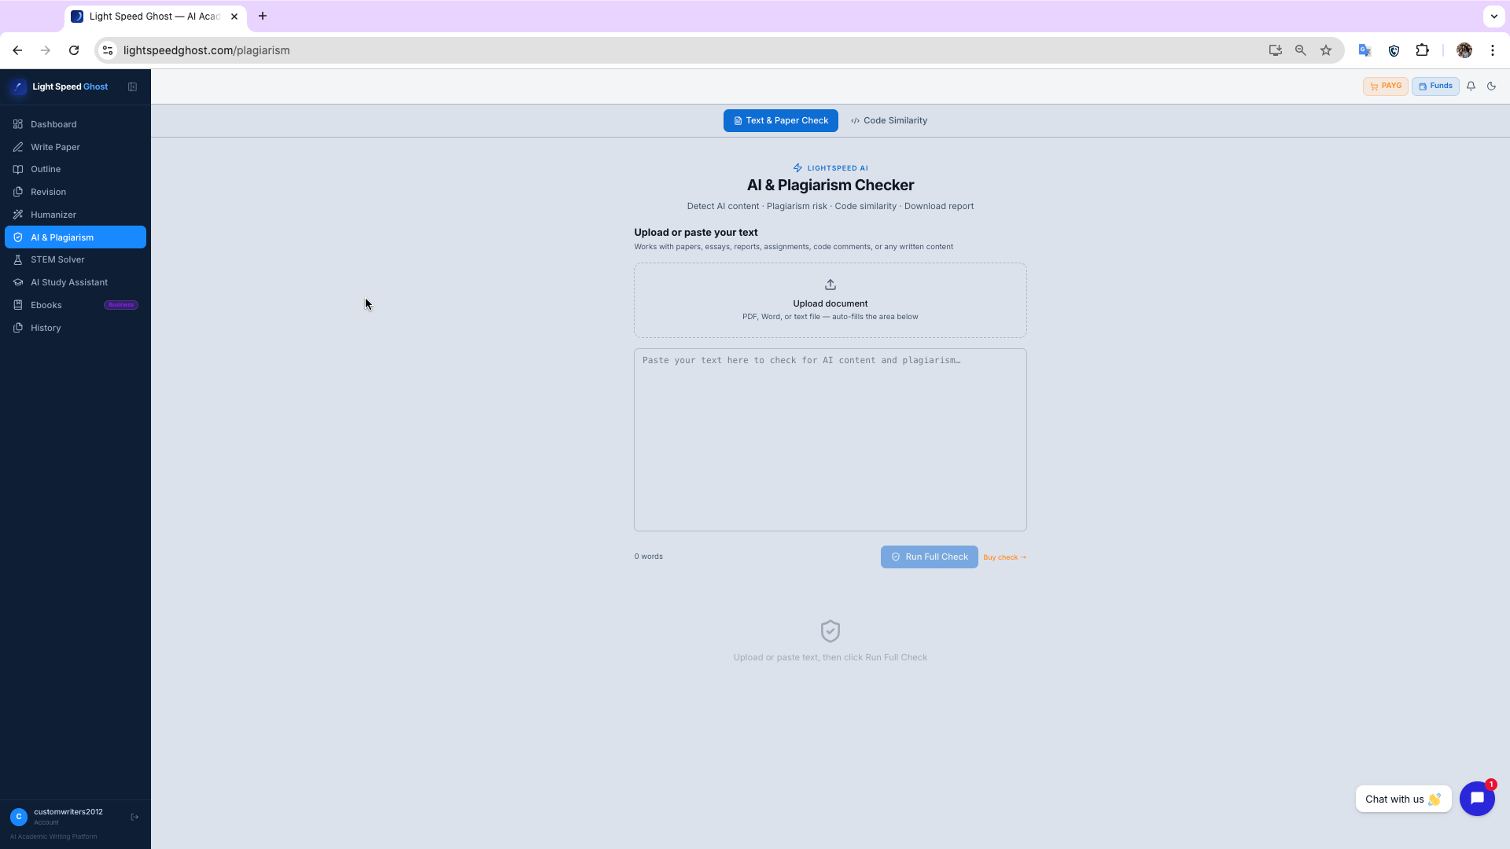This screenshot has height=849, width=1510.
Task: Open the Funds button
Action: 1435,86
